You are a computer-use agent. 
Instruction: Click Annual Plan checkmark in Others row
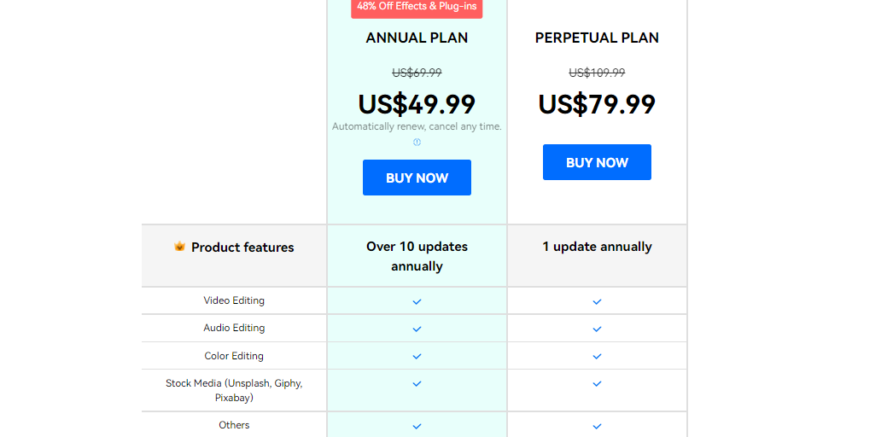[x=417, y=426]
